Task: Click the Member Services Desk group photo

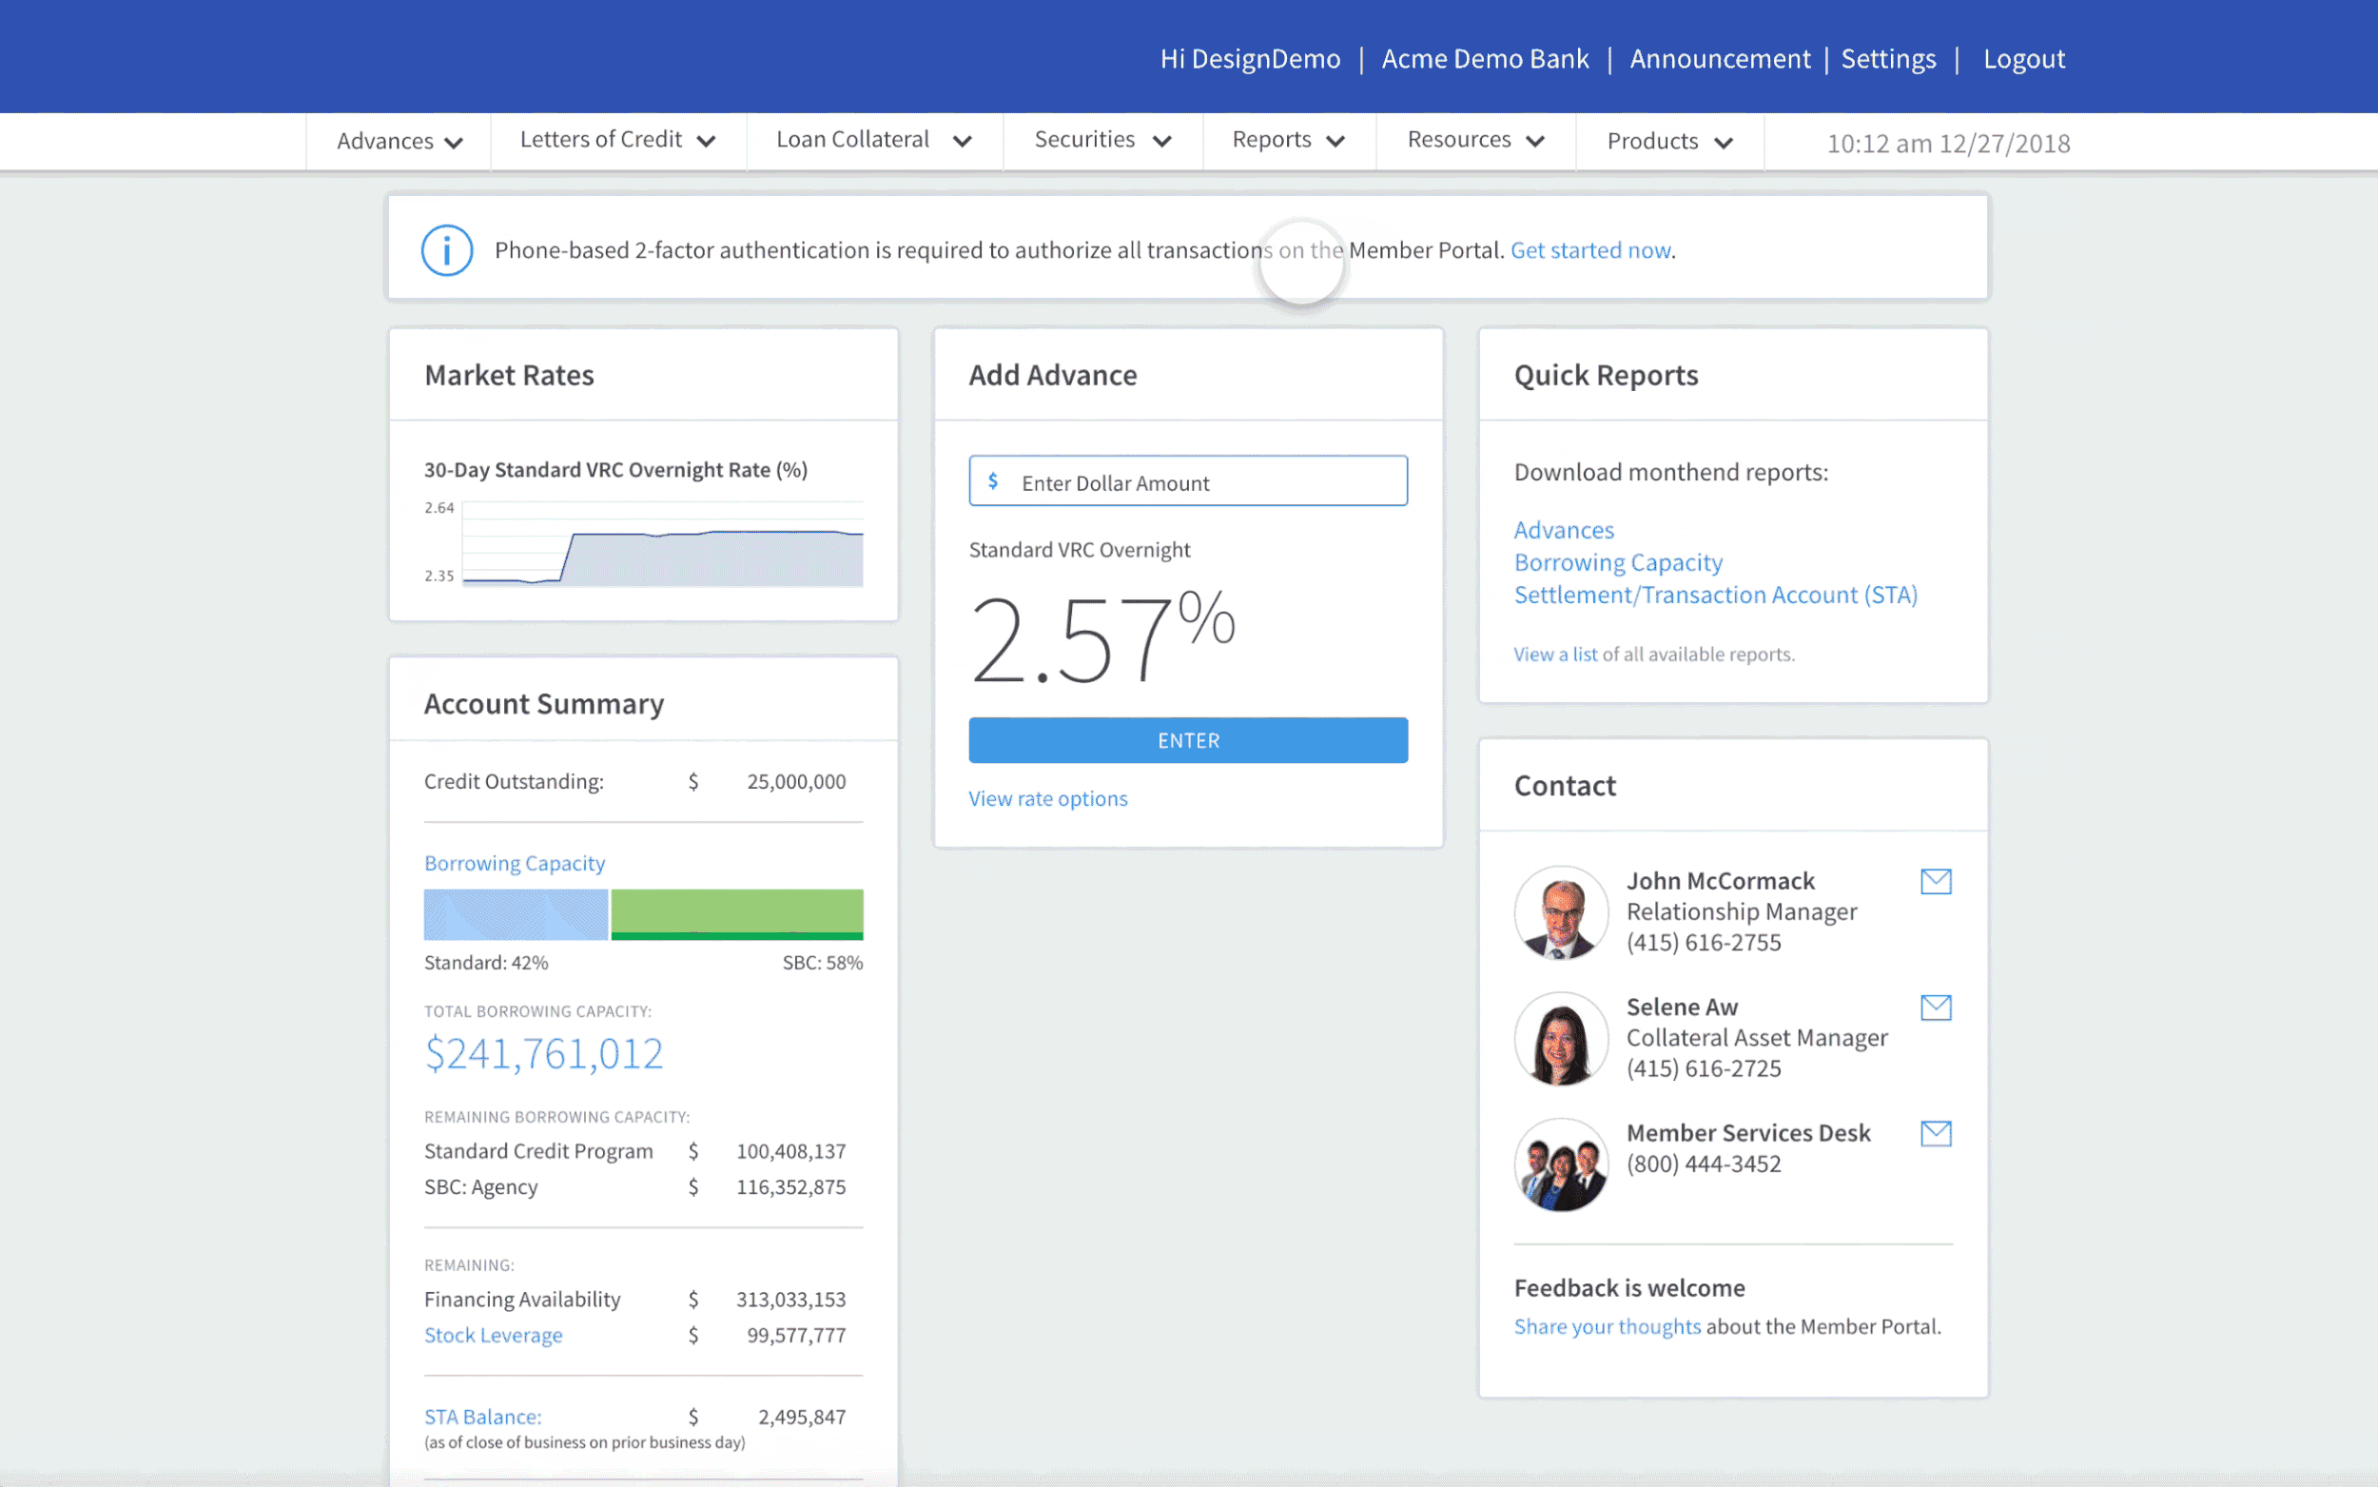Action: 1560,1164
